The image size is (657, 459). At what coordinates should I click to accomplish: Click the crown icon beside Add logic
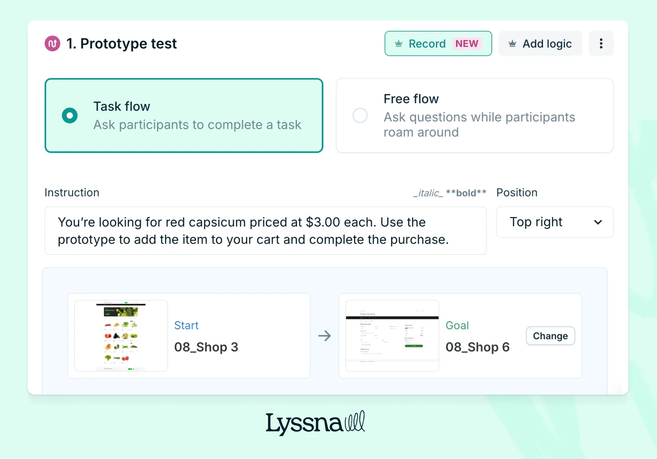(x=512, y=43)
